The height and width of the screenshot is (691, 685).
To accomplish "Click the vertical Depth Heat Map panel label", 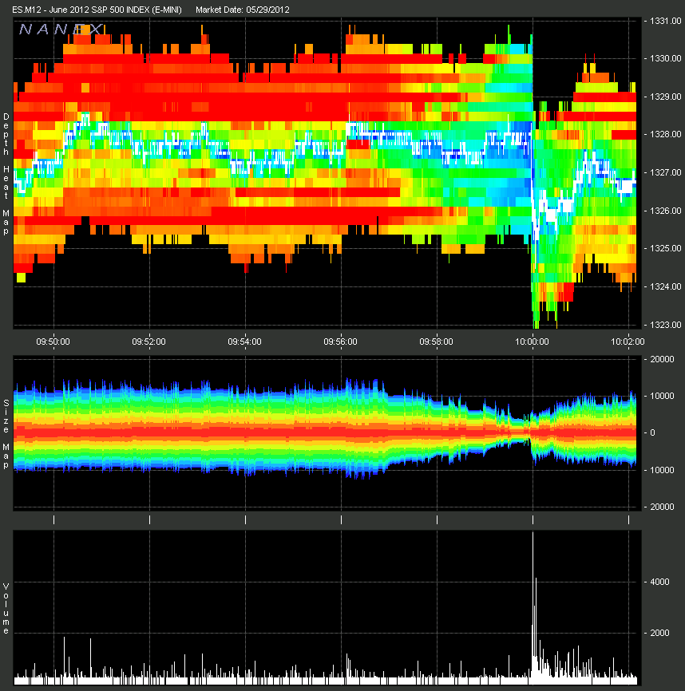I will pyautogui.click(x=6, y=174).
